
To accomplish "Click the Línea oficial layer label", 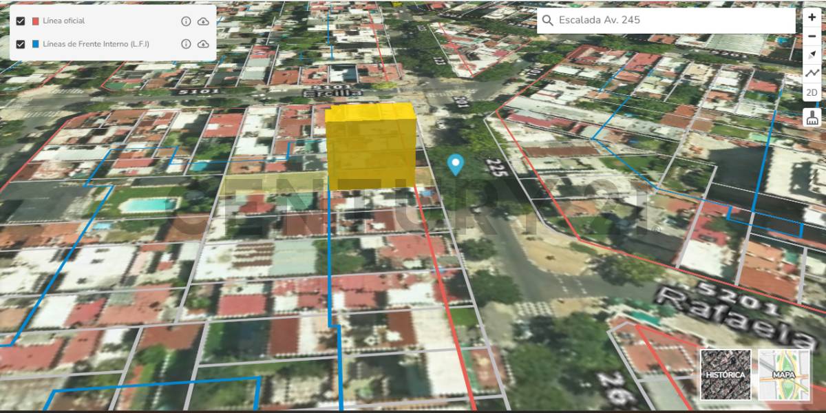I will pyautogui.click(x=64, y=21).
